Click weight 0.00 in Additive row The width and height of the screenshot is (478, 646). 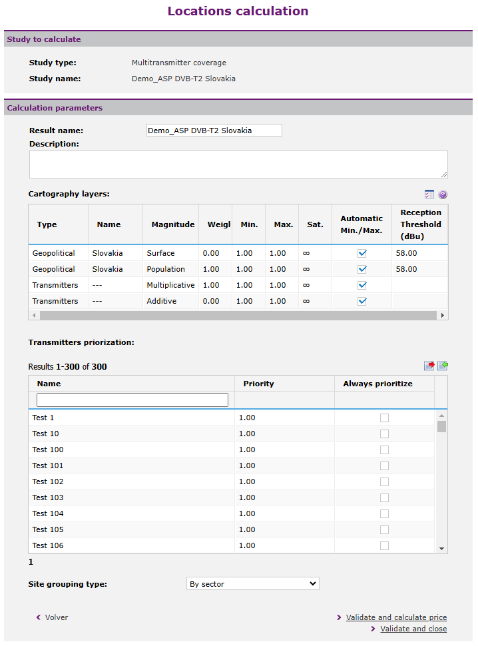[x=211, y=301]
